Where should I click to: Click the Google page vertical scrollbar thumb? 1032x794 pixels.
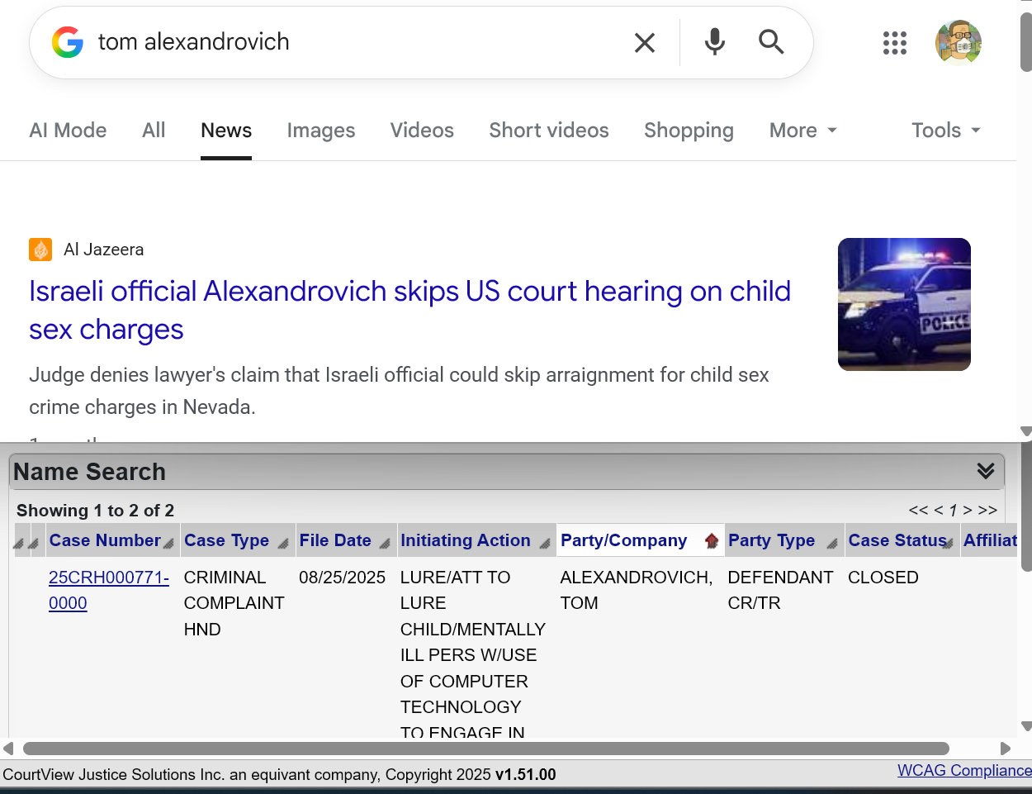pyautogui.click(x=1026, y=43)
